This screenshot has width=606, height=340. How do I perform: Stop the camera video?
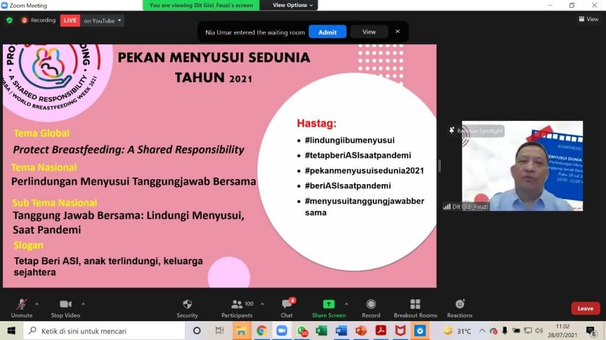point(65,308)
